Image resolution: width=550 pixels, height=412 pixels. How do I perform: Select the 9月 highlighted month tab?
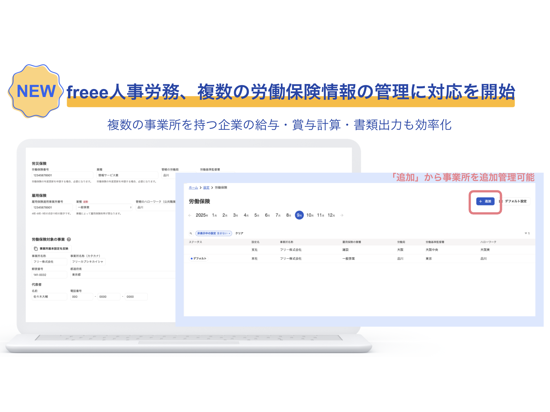[x=299, y=215]
